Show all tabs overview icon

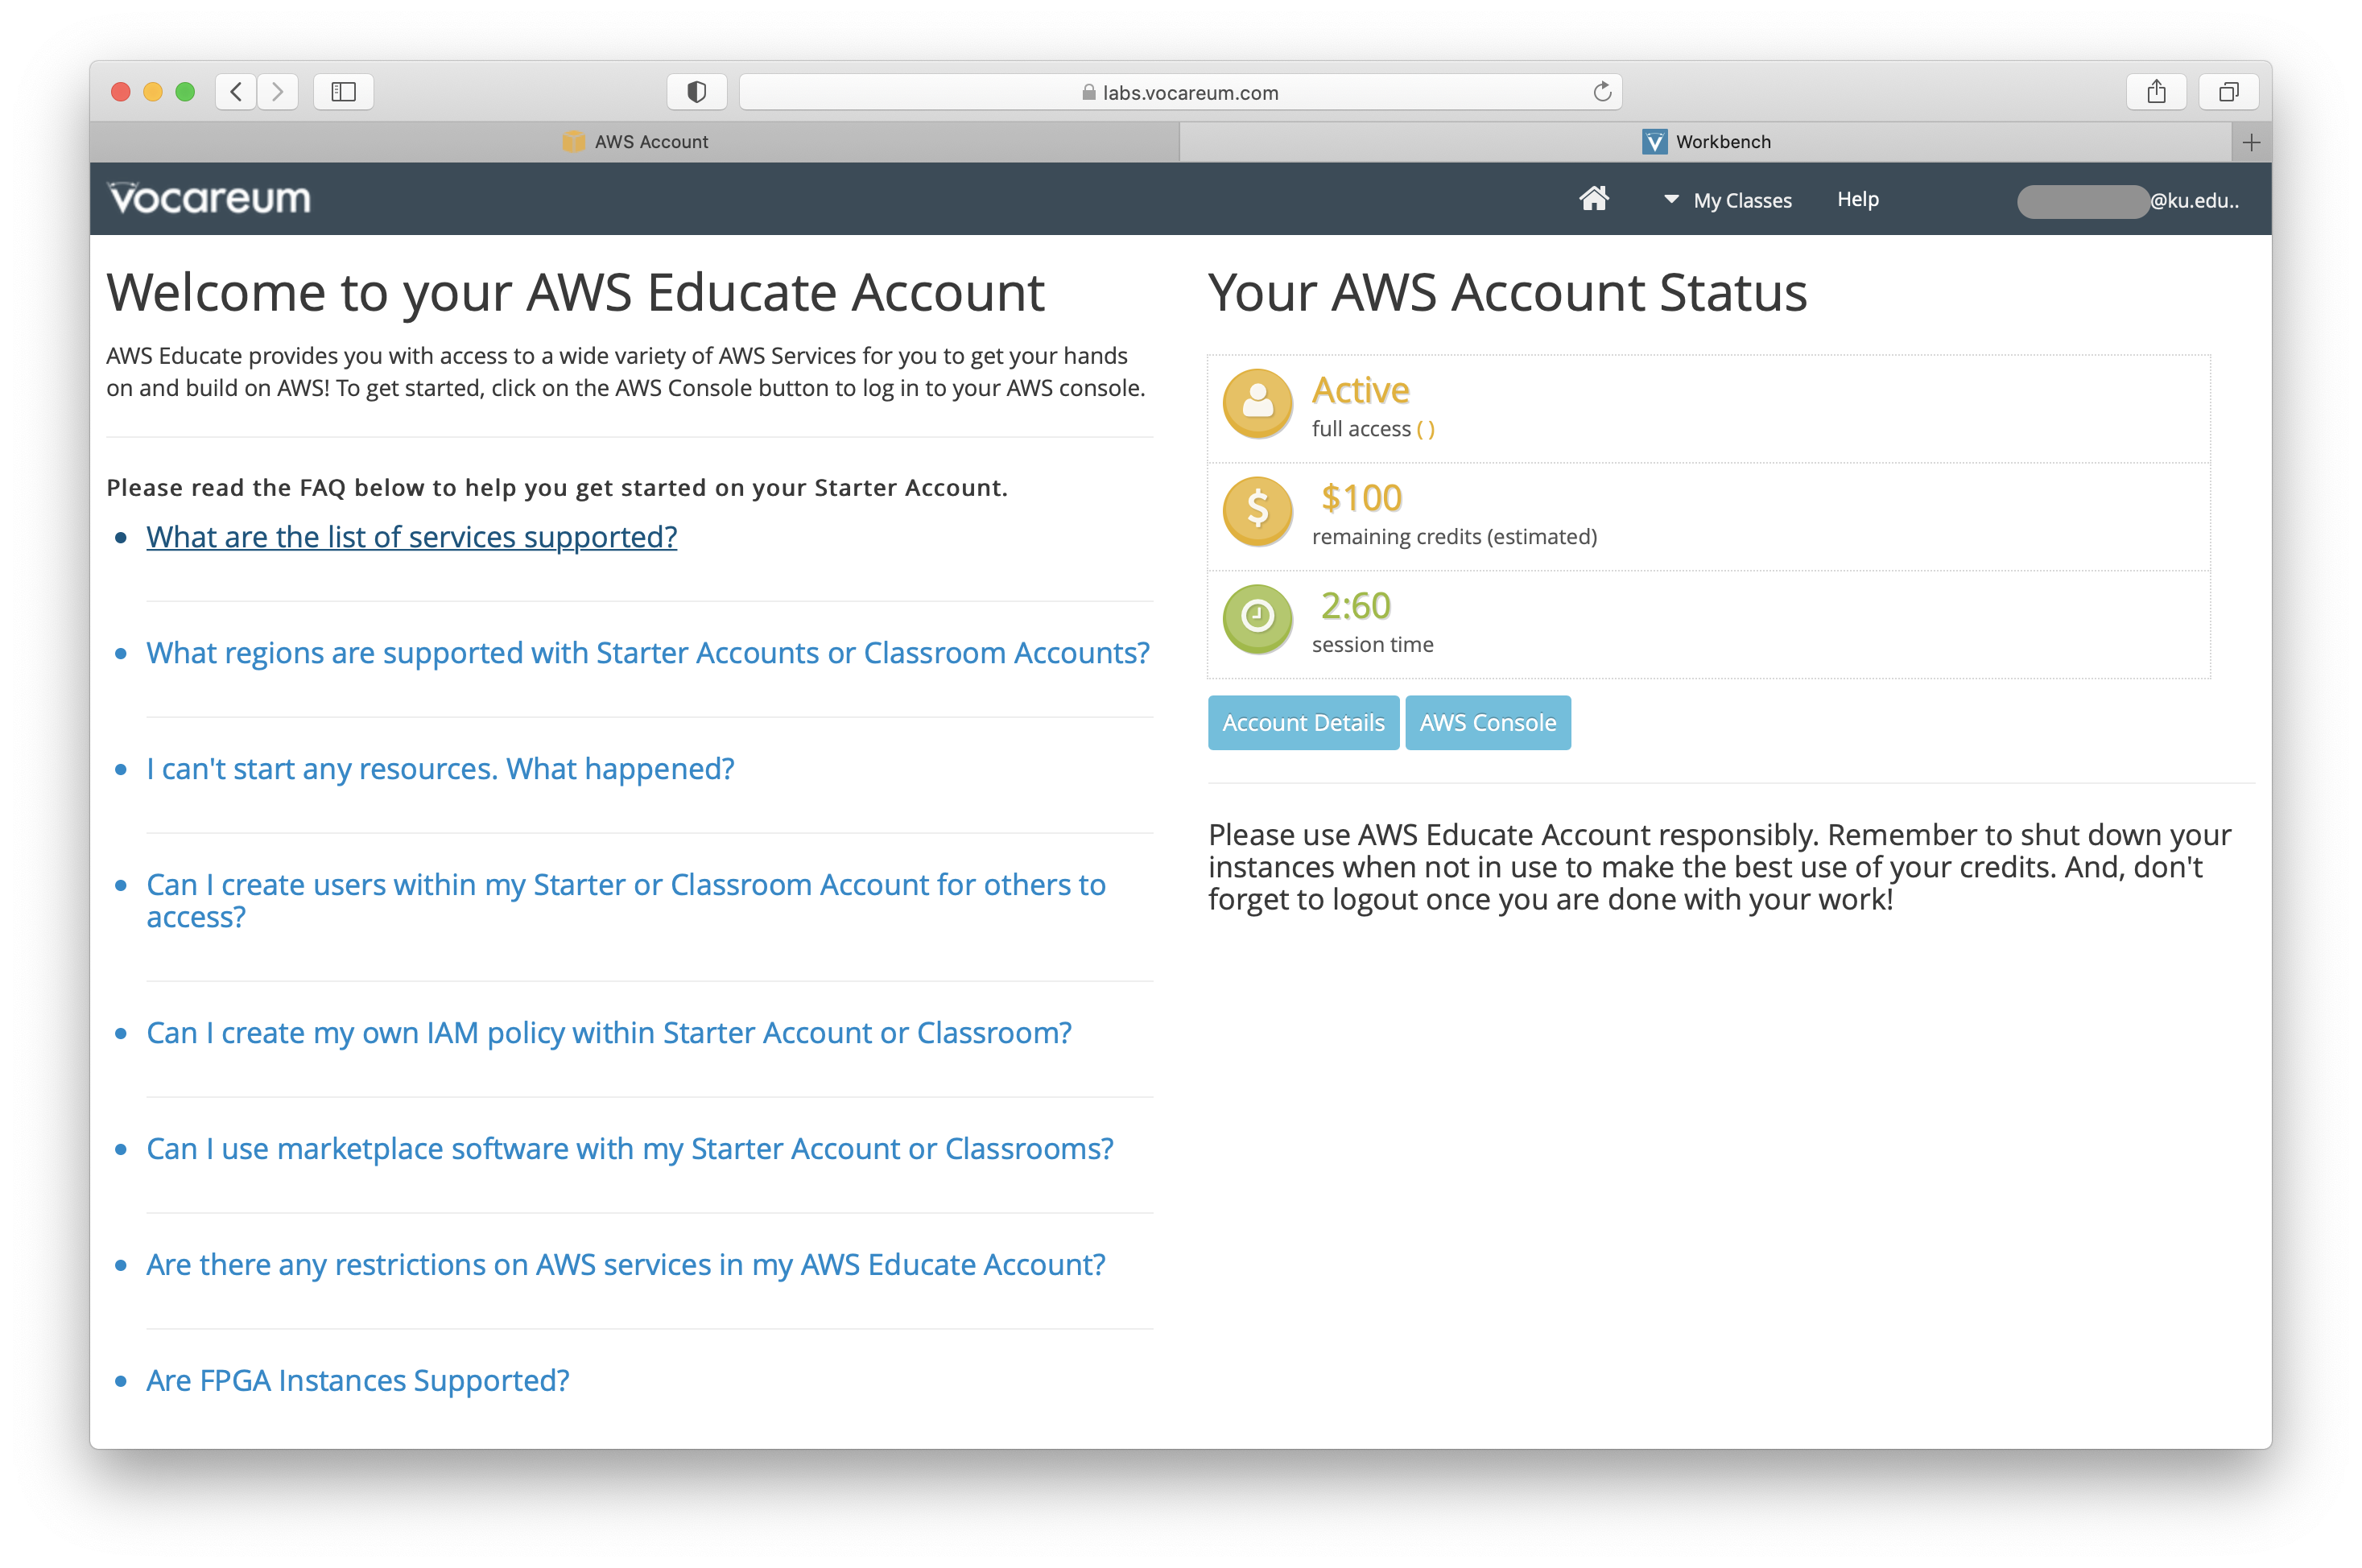click(2228, 92)
